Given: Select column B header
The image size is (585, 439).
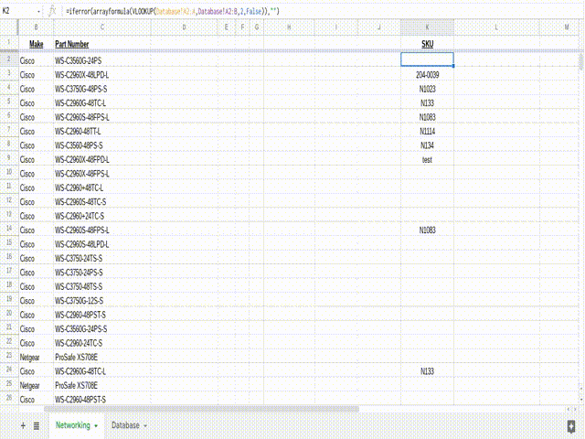Looking at the screenshot, I should coord(36,27).
